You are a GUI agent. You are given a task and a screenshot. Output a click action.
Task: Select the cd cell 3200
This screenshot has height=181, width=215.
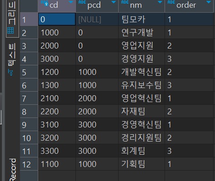(x=57, y=137)
